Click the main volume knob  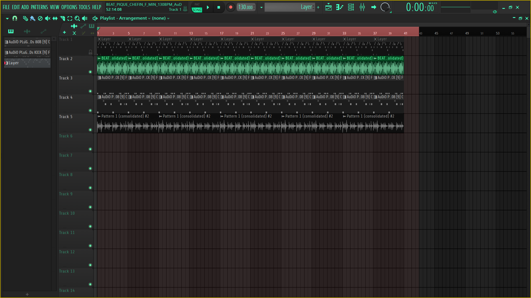[x=385, y=7]
